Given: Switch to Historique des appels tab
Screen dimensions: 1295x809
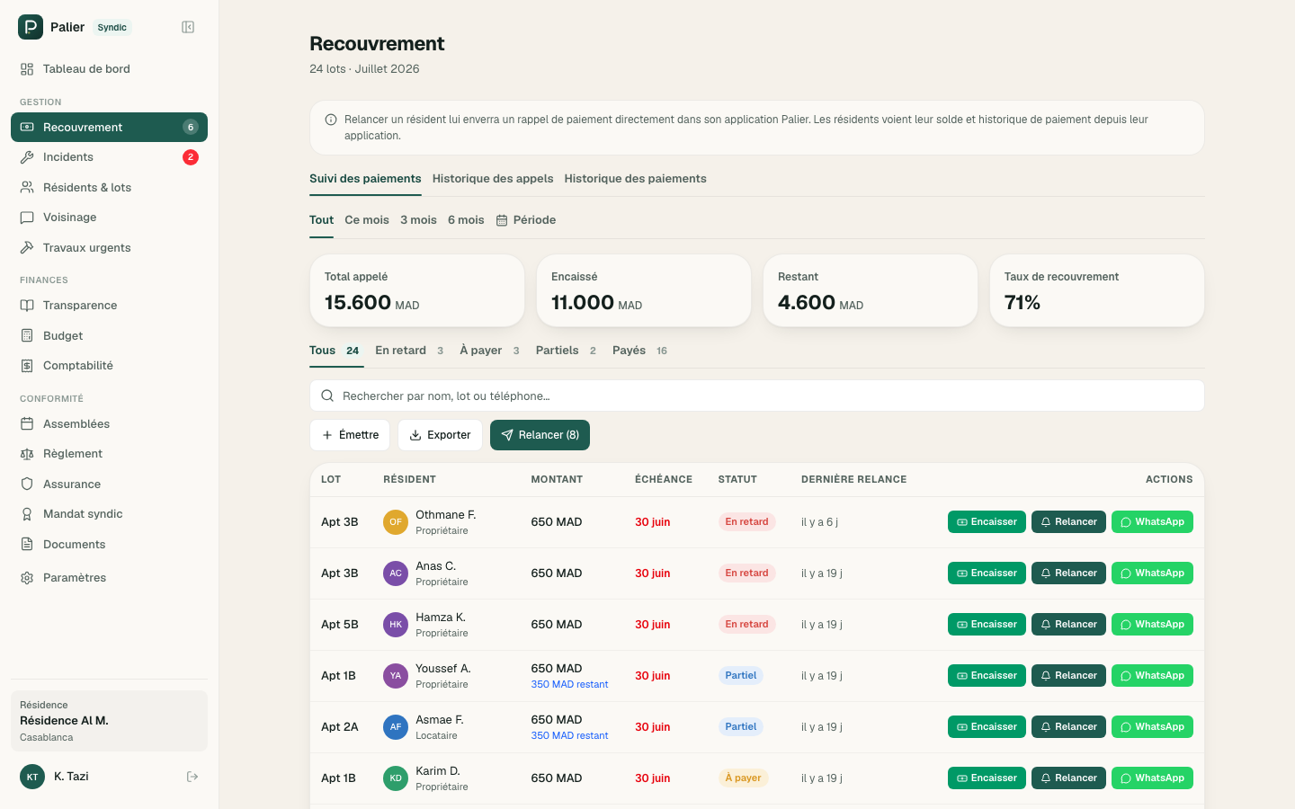Looking at the screenshot, I should (x=493, y=179).
